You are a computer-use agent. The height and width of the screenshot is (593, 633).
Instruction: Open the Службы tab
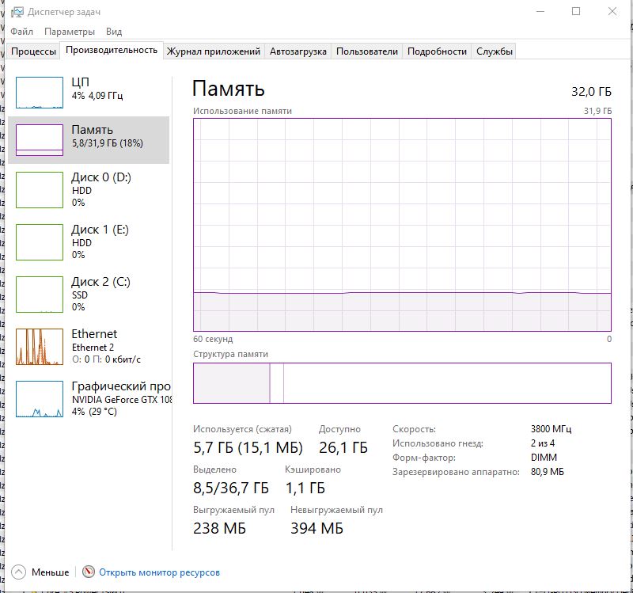[495, 51]
